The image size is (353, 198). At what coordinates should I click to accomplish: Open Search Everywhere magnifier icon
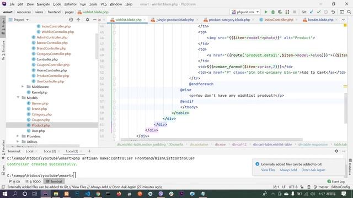[349, 12]
